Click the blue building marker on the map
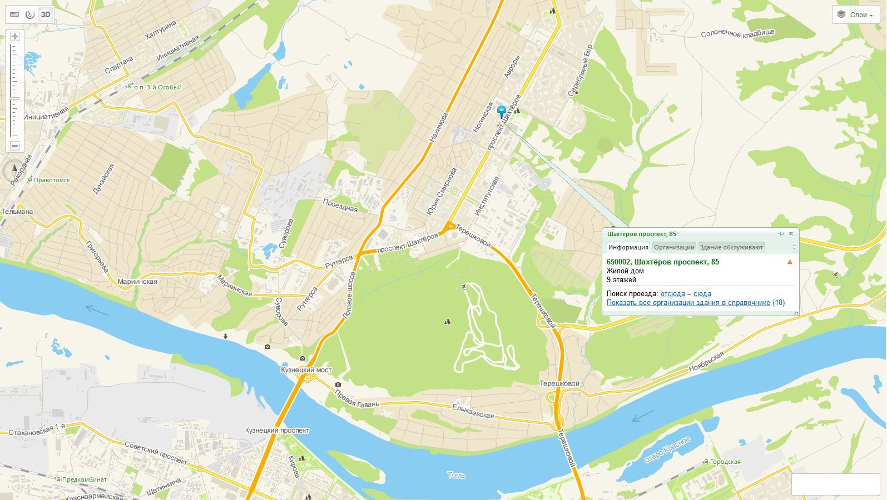 click(x=501, y=111)
